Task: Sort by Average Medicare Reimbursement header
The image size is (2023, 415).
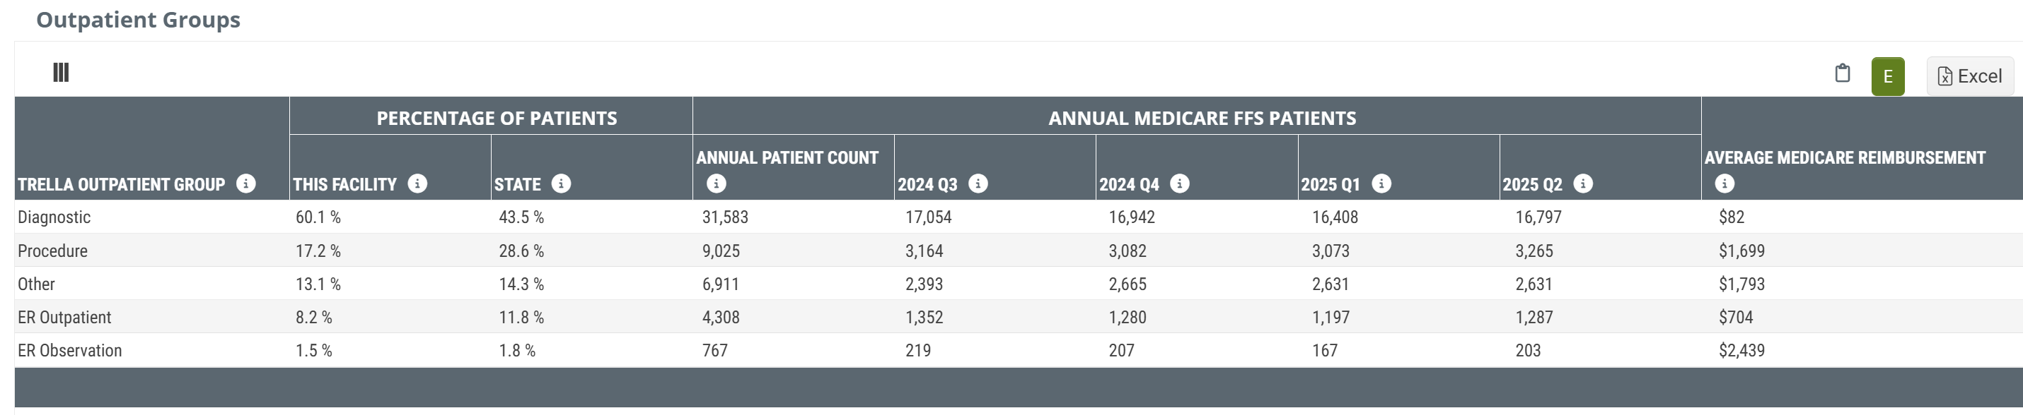Action: [x=1844, y=158]
